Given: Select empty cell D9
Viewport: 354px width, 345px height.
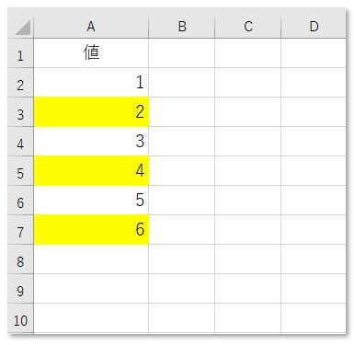Looking at the screenshot, I should [314, 289].
